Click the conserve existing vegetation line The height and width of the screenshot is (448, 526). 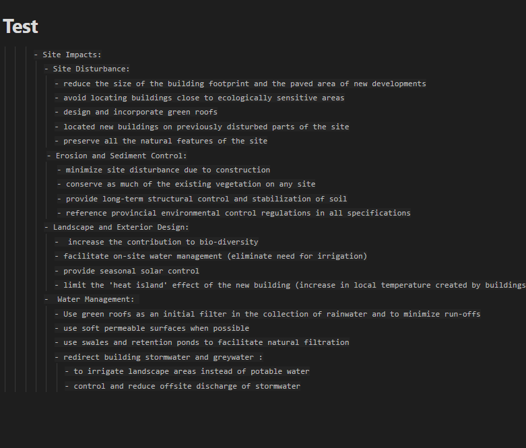(186, 184)
